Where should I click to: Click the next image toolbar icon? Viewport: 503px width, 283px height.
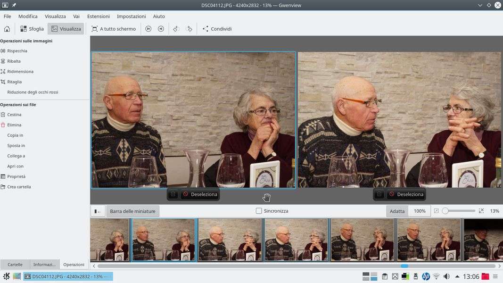161,29
